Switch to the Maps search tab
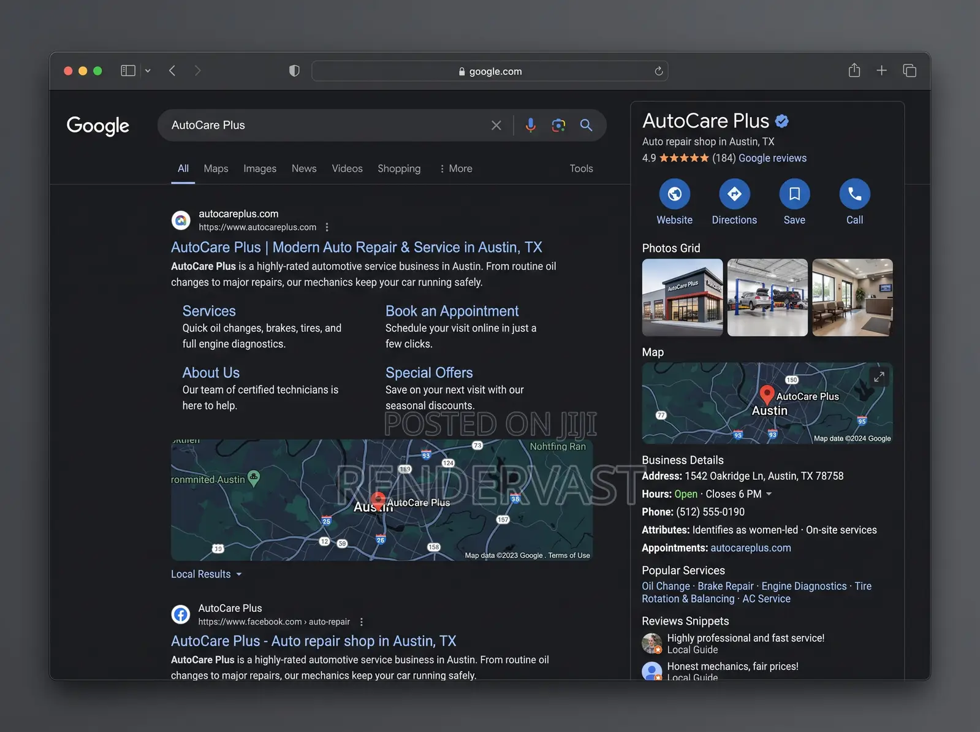This screenshot has width=980, height=732. (x=216, y=169)
